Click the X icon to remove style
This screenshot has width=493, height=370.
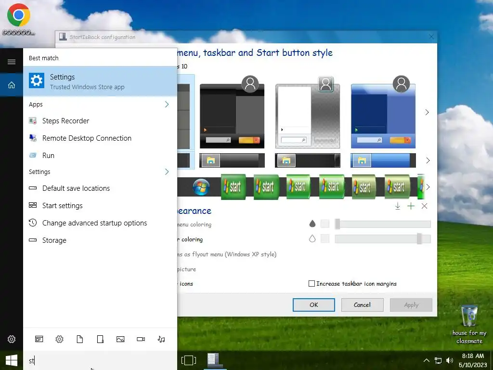point(425,206)
